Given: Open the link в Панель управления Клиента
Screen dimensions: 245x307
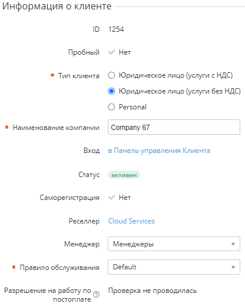Looking at the screenshot, I should [159, 151].
